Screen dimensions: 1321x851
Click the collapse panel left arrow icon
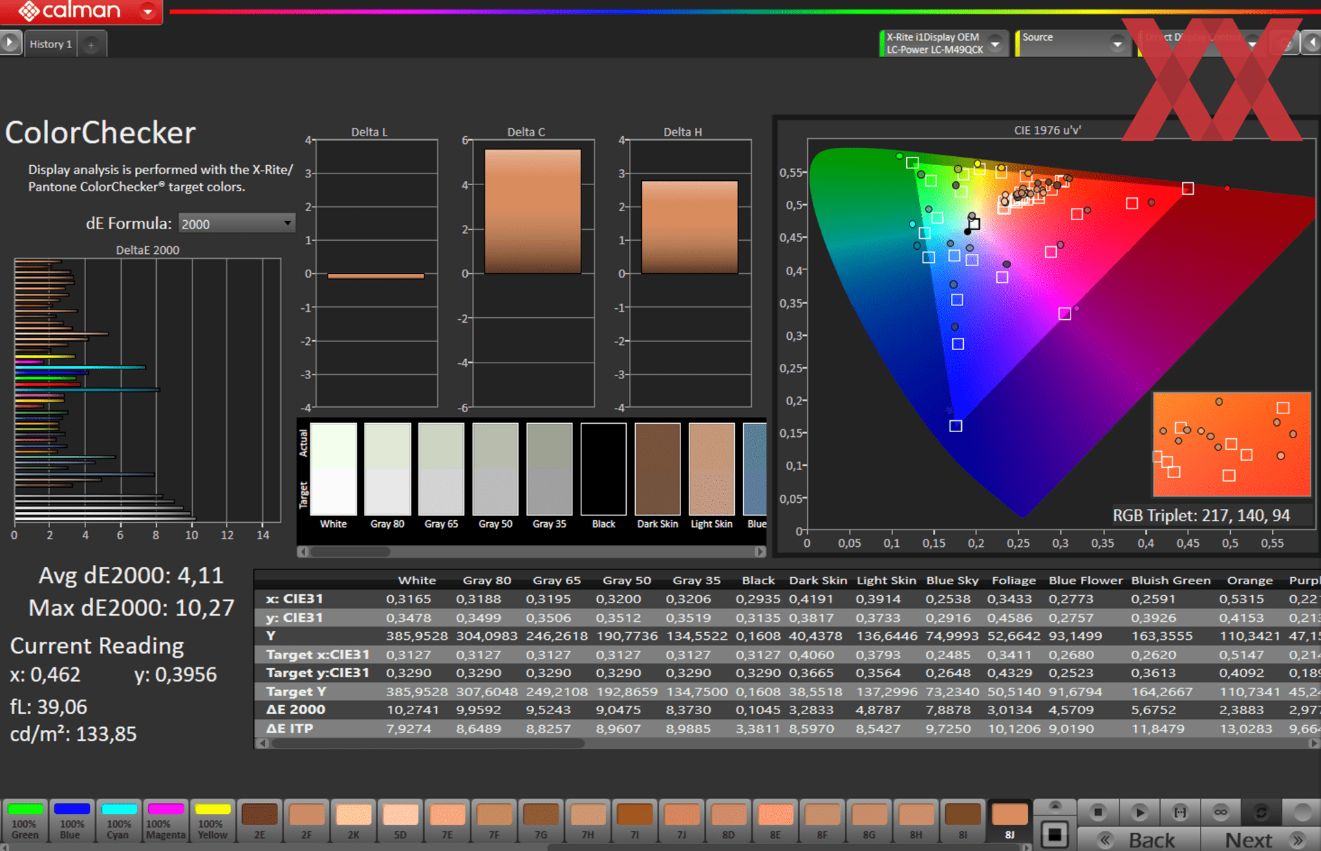(x=1311, y=43)
